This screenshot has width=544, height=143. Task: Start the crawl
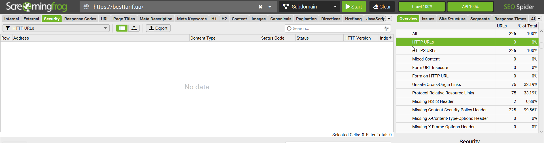[354, 6]
